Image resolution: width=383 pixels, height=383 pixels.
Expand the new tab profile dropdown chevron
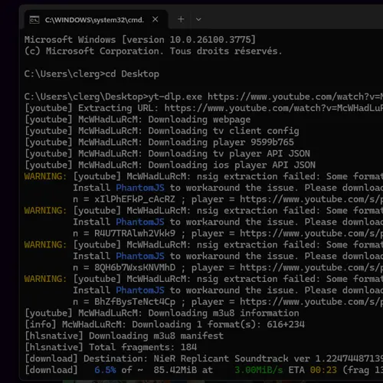(198, 19)
